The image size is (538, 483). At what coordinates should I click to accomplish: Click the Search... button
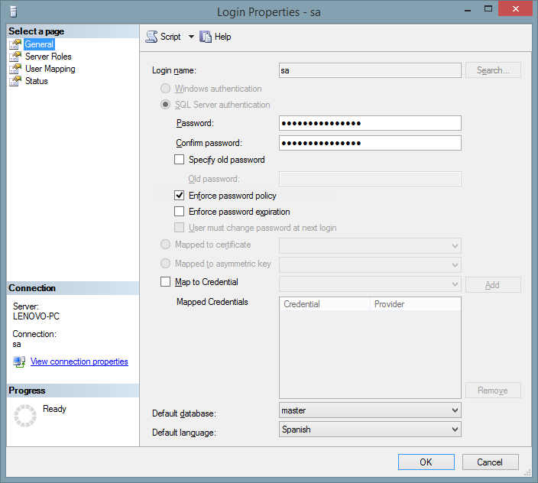pyautogui.click(x=493, y=70)
